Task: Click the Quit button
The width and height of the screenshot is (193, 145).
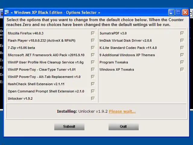Action: (x=124, y=127)
